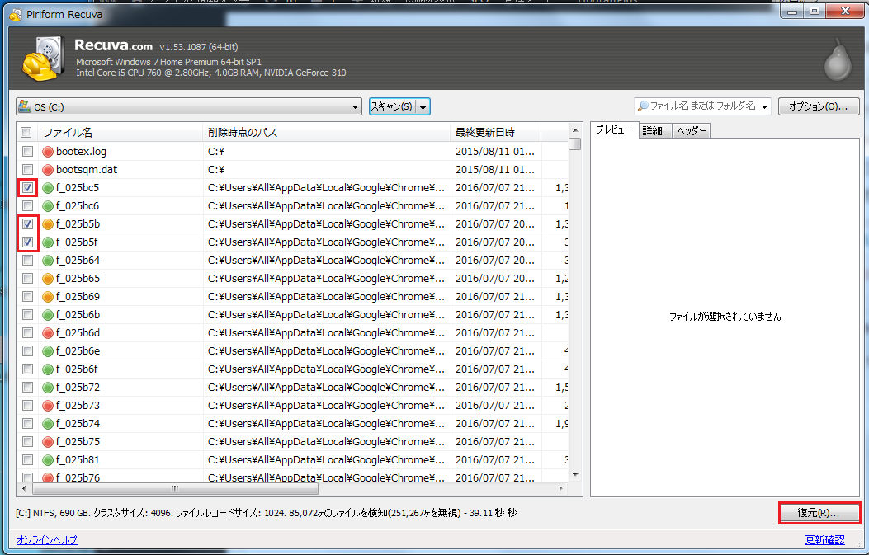Open the scan button dropdown arrow
Screen dimensions: 869x555
click(x=423, y=107)
